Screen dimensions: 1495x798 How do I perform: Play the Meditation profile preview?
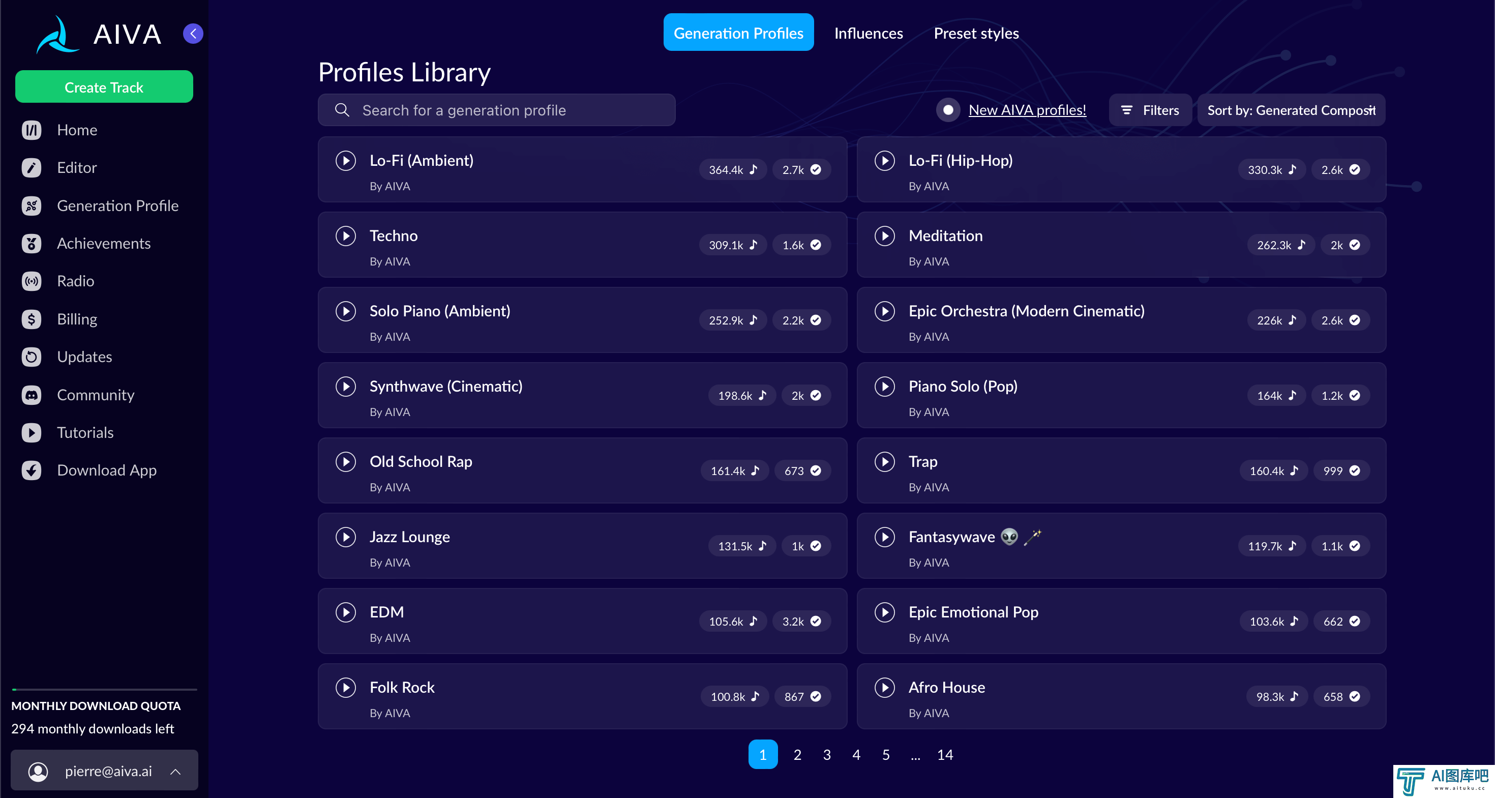click(885, 235)
